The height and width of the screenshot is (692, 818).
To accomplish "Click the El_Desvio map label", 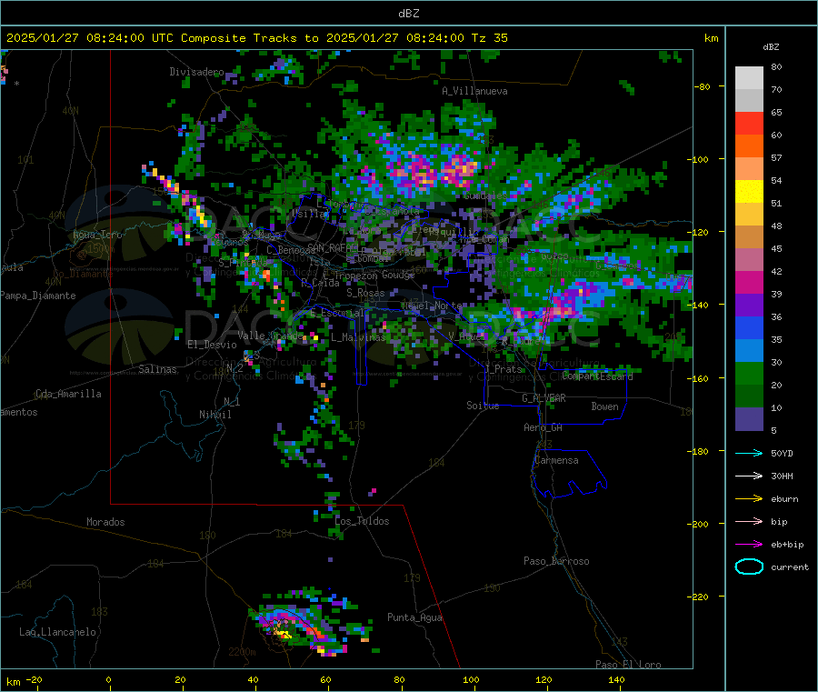I will click(x=212, y=345).
